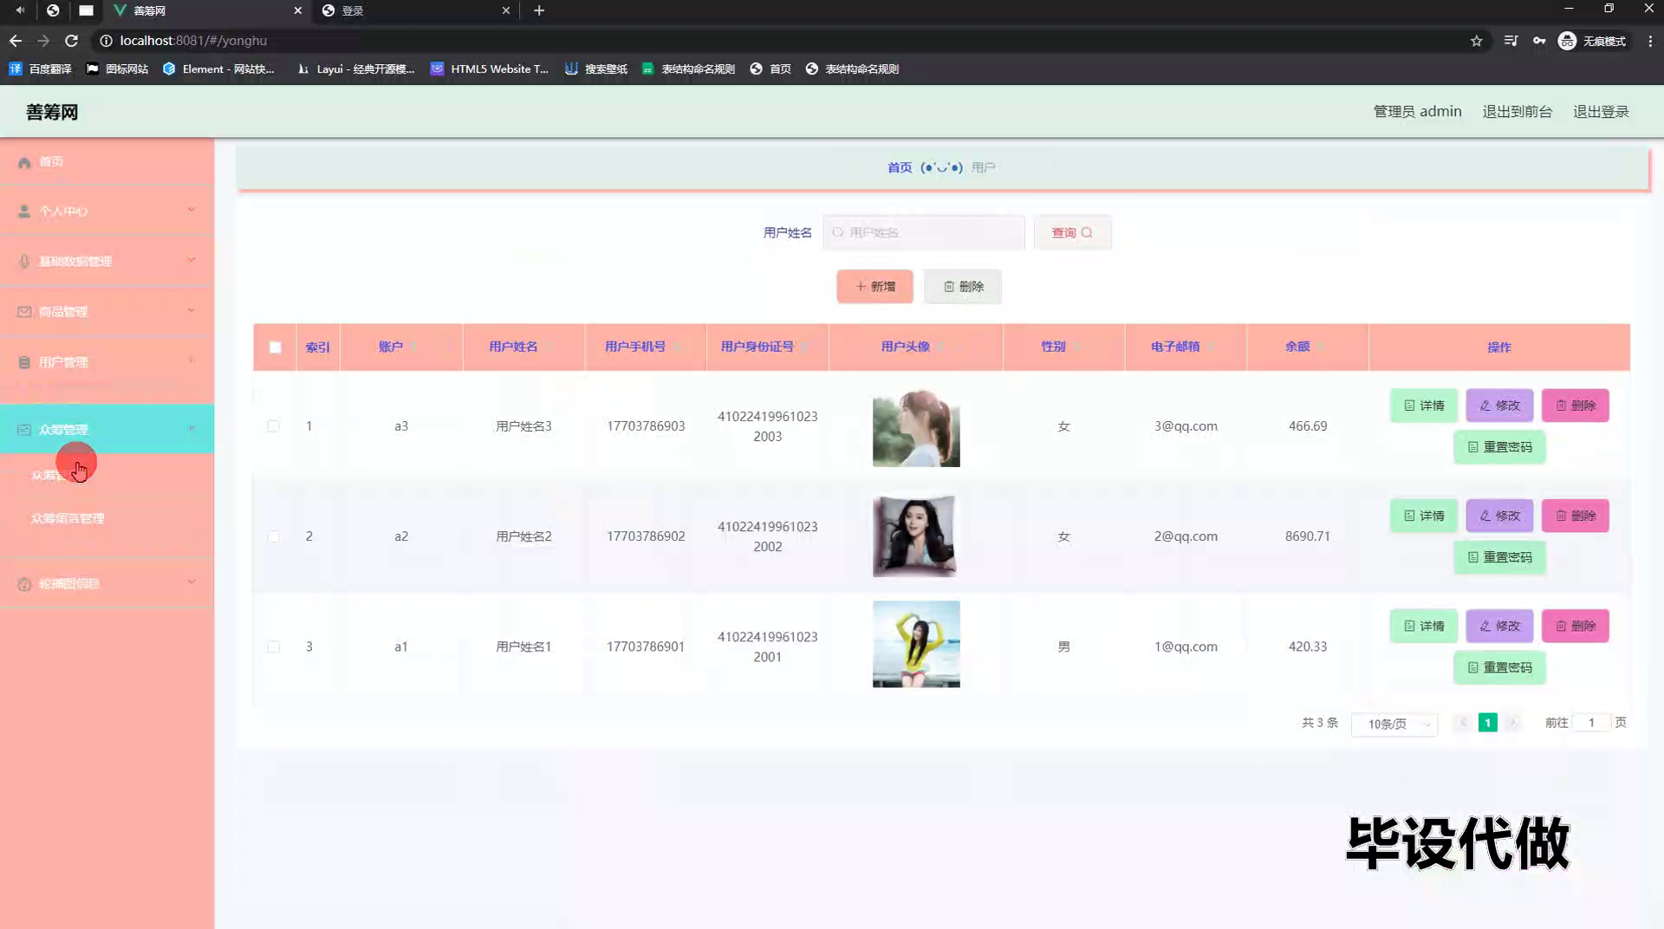Click the media control icon in tab strip

click(20, 10)
